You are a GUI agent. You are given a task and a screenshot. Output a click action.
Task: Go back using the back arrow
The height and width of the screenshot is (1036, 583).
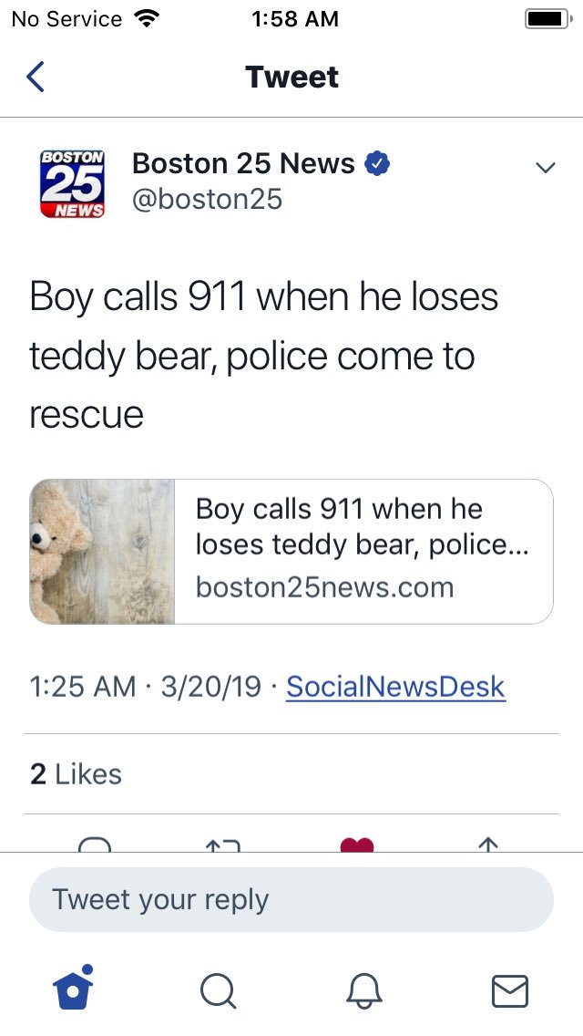tap(35, 77)
